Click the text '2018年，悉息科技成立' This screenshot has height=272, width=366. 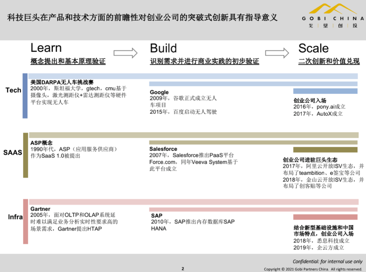(321, 241)
